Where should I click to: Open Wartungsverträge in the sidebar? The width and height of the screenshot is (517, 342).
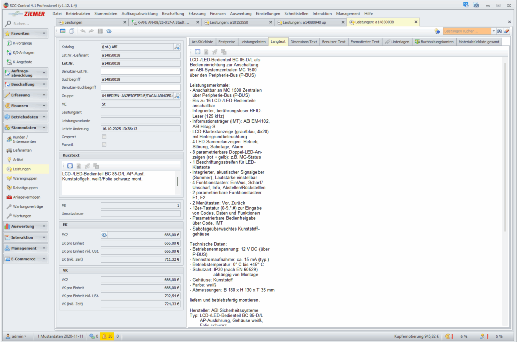28,206
